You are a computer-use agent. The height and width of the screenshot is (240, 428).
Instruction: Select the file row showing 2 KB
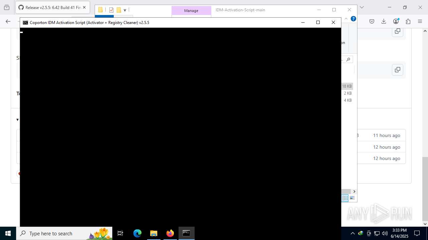point(347,93)
